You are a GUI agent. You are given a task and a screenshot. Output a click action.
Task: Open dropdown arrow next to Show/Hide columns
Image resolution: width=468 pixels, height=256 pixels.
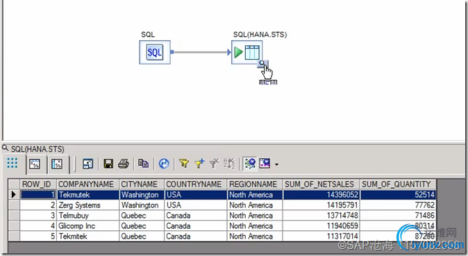(276, 164)
